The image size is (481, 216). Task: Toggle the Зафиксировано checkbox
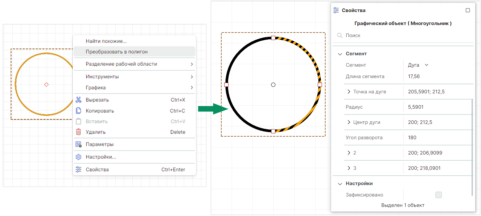pyautogui.click(x=439, y=195)
